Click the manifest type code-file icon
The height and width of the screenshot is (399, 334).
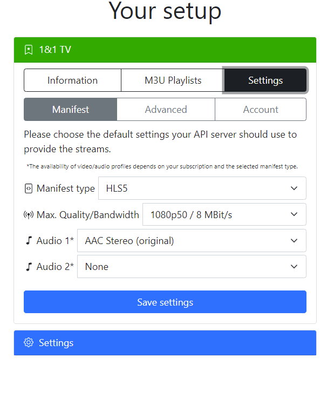[29, 188]
